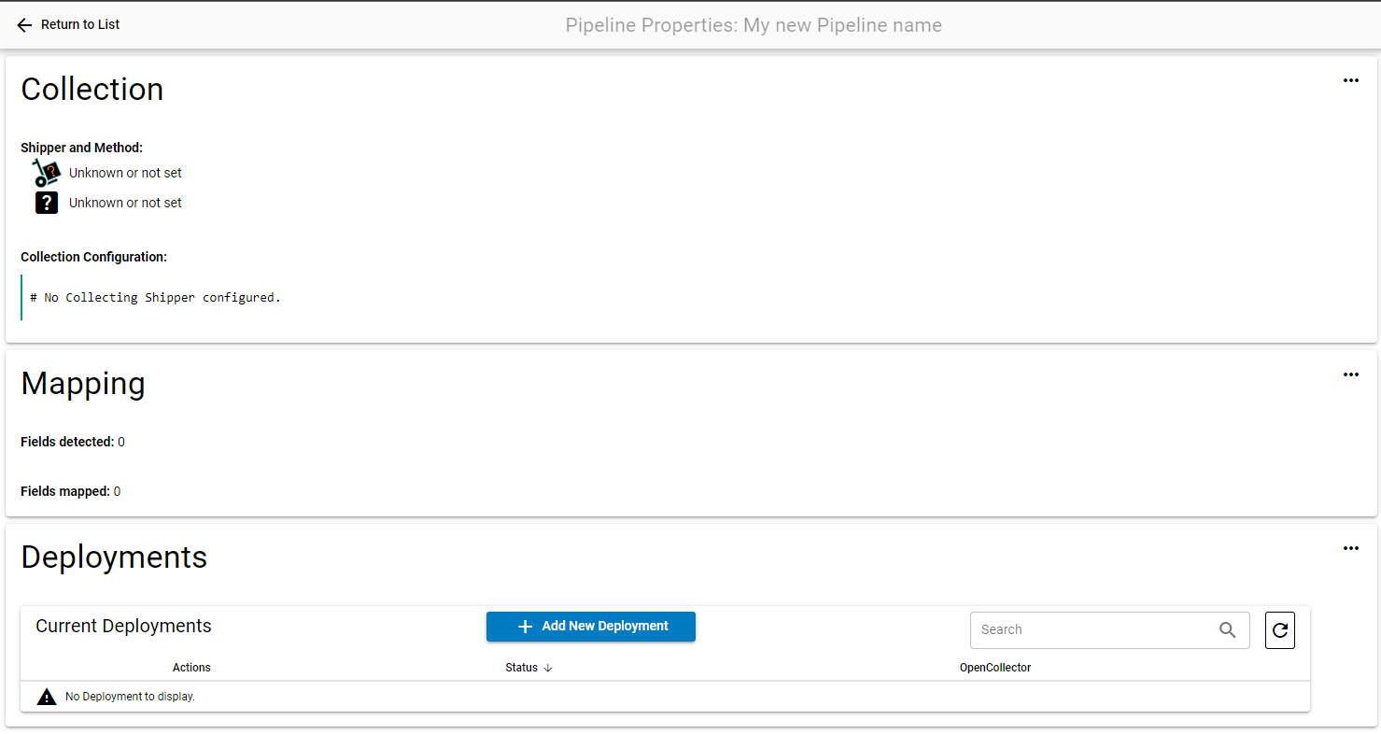Select the OpenCollector column header

[x=994, y=668]
